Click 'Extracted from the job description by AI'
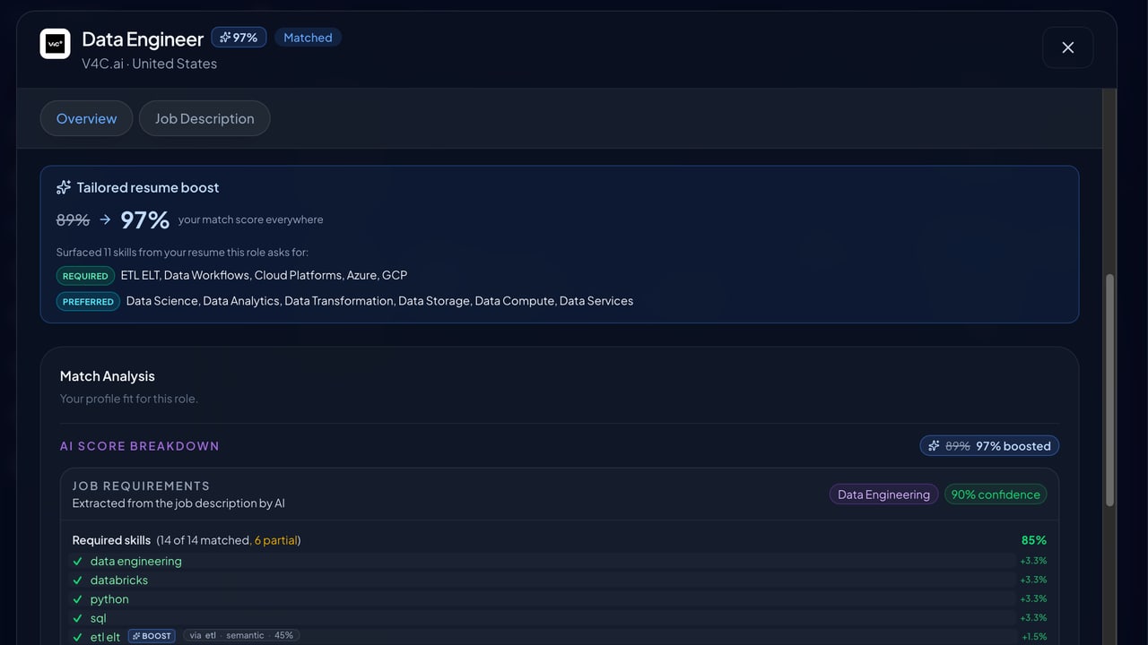Image resolution: width=1148 pixels, height=645 pixels. [x=178, y=503]
